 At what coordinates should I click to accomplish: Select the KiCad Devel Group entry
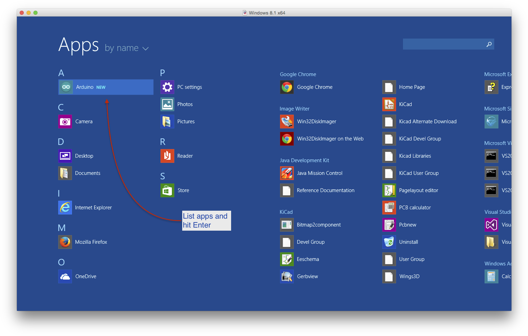(x=420, y=139)
